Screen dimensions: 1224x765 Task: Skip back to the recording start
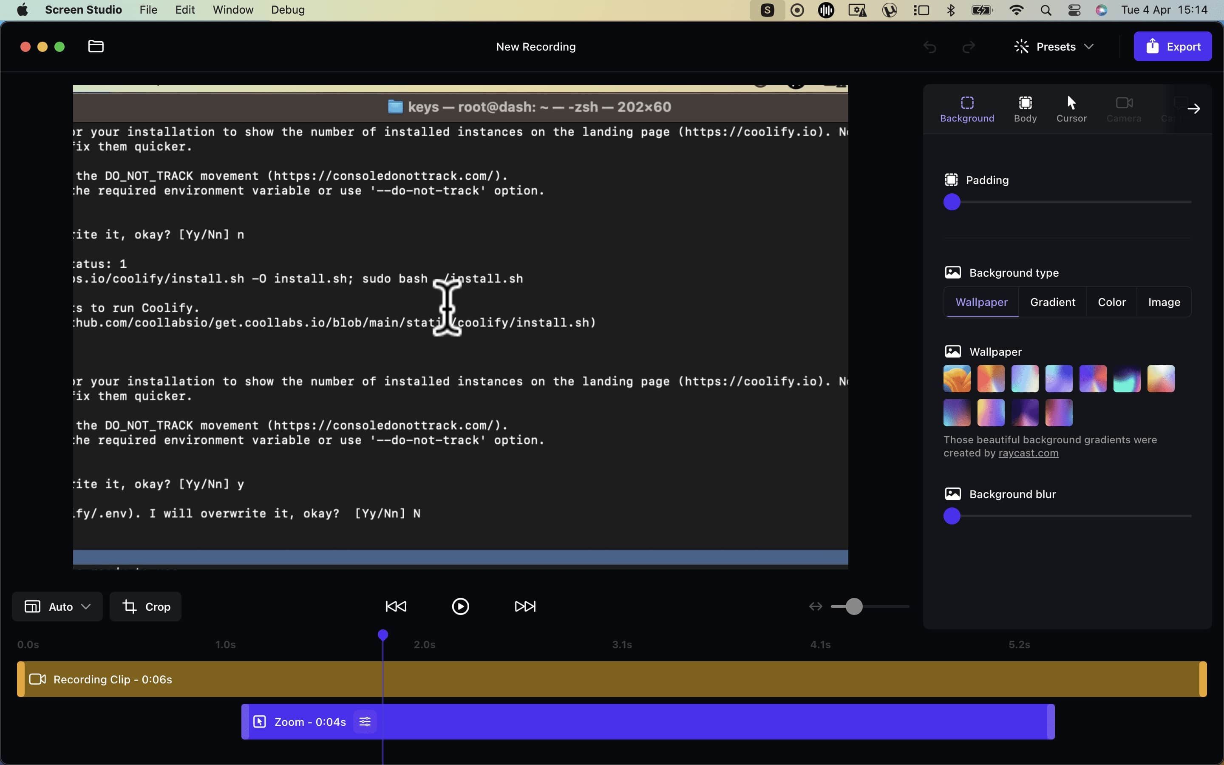[395, 606]
